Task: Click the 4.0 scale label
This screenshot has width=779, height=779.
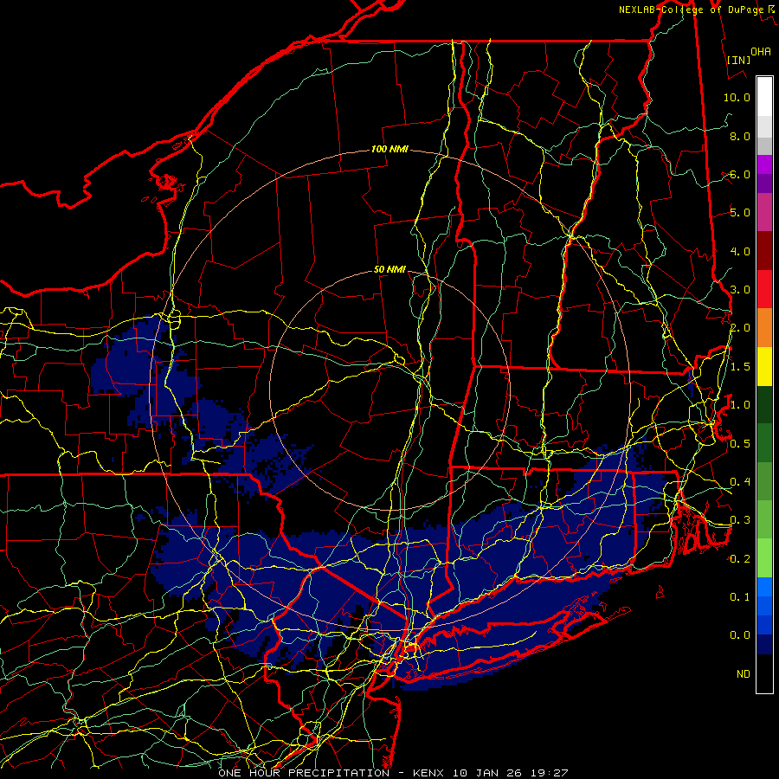Action: coord(740,251)
